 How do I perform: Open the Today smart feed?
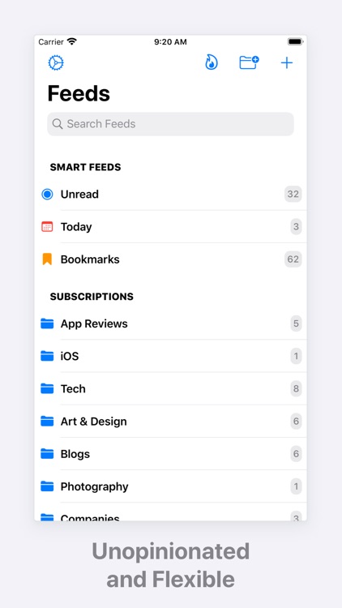coord(171,227)
